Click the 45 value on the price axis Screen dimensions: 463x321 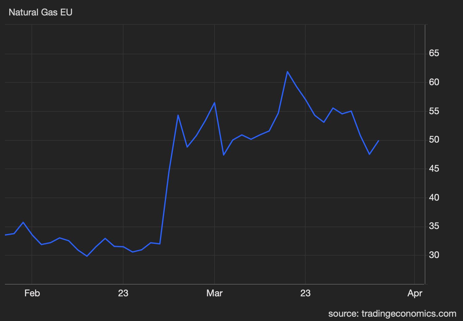click(434, 169)
